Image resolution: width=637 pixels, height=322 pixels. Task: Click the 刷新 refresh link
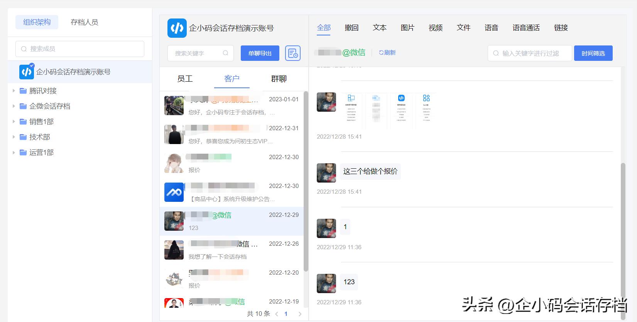tap(387, 53)
